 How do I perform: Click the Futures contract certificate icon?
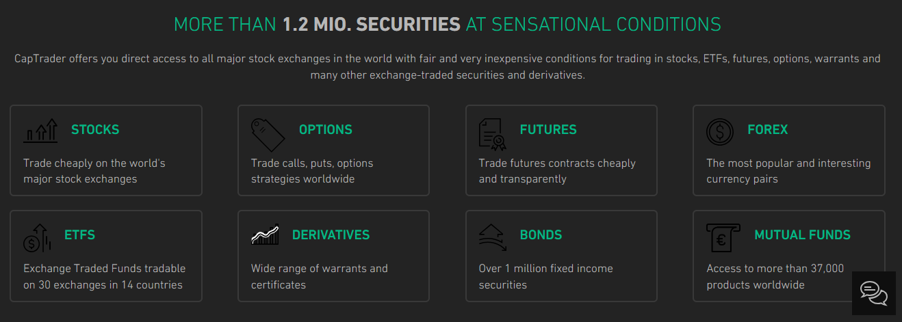[492, 133]
